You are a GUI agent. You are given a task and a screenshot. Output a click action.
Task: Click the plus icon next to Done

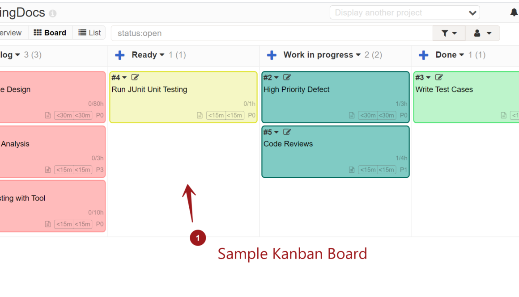[x=423, y=55]
